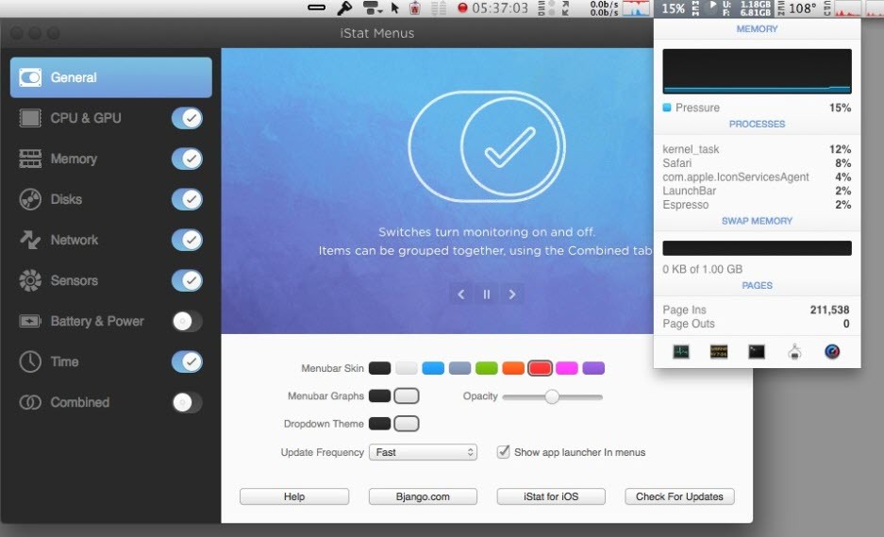Click the CPU graph in menu bar
Viewport: 884px width, 537px height.
848,8
